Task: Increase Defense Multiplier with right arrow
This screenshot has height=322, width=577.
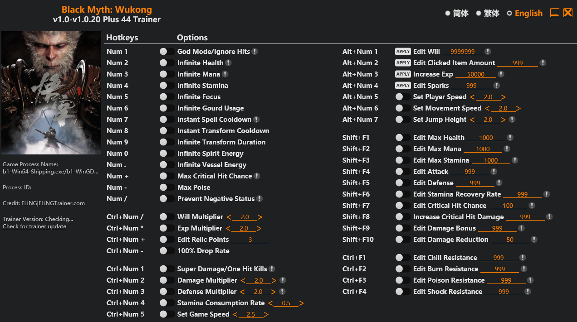Action: click(x=274, y=292)
